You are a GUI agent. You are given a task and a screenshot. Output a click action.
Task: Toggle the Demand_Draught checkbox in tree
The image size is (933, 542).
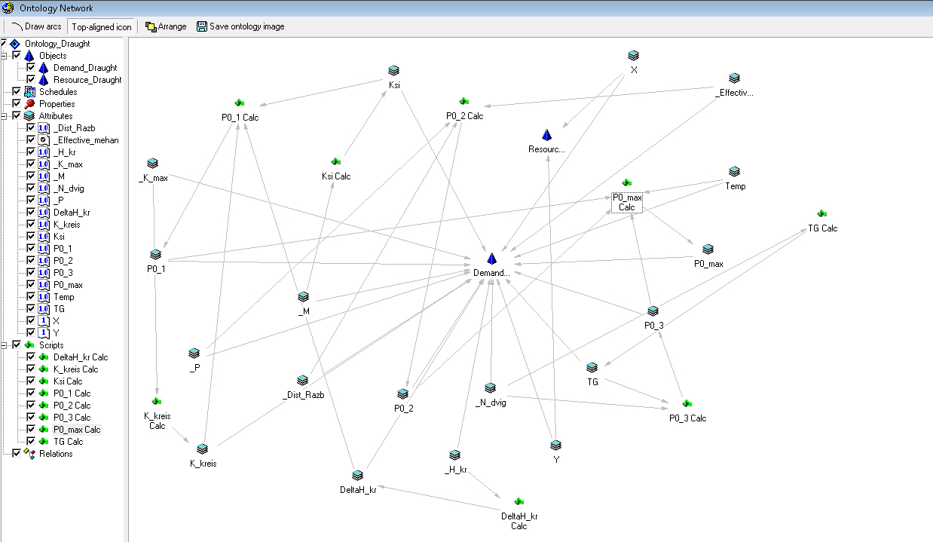click(31, 68)
